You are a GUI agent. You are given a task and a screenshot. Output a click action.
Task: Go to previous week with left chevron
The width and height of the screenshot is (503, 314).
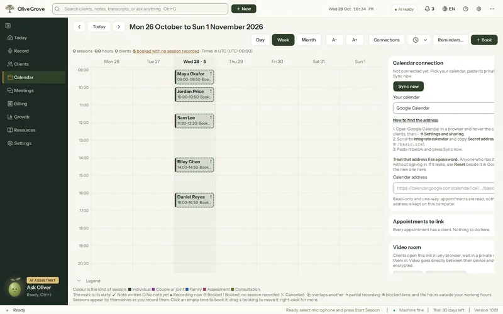[x=79, y=26]
